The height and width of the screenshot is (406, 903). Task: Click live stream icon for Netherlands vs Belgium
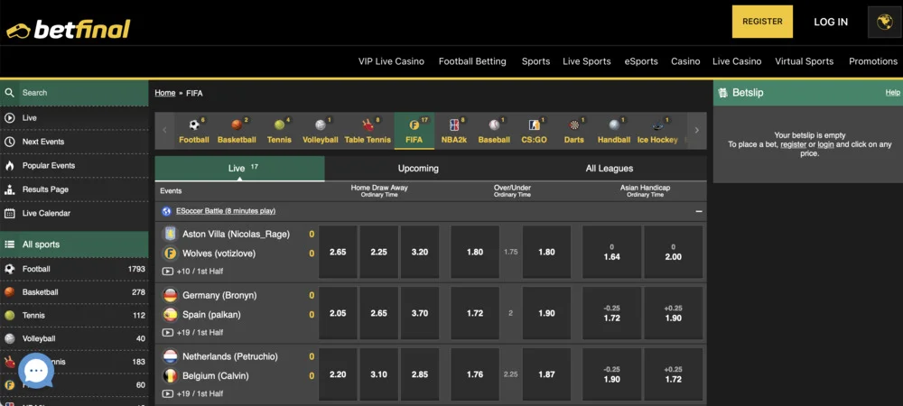click(x=168, y=394)
